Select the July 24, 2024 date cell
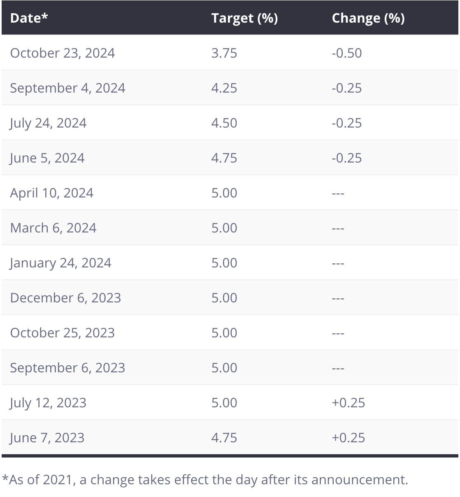 (48, 123)
